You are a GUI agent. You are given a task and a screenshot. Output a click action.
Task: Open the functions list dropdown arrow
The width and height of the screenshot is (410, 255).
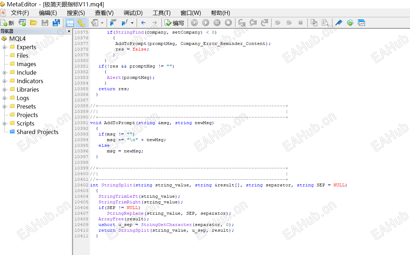coord(132,23)
